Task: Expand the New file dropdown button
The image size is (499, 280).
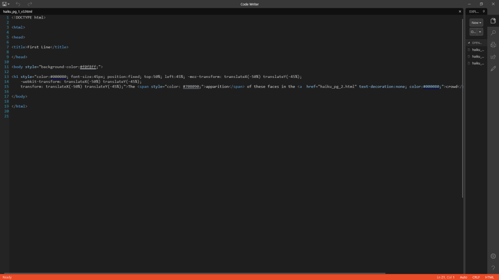Action: tap(476, 23)
